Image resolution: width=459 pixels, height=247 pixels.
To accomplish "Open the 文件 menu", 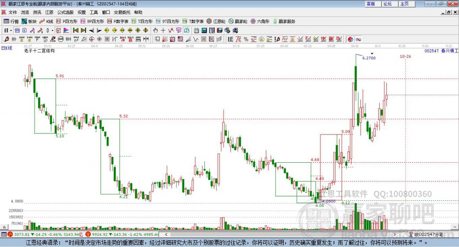I will (x=13, y=12).
